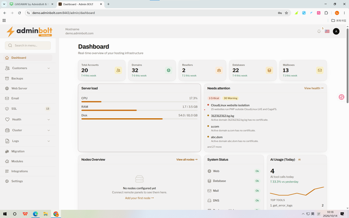Click Add your first node link
349x218 pixels.
click(140, 198)
